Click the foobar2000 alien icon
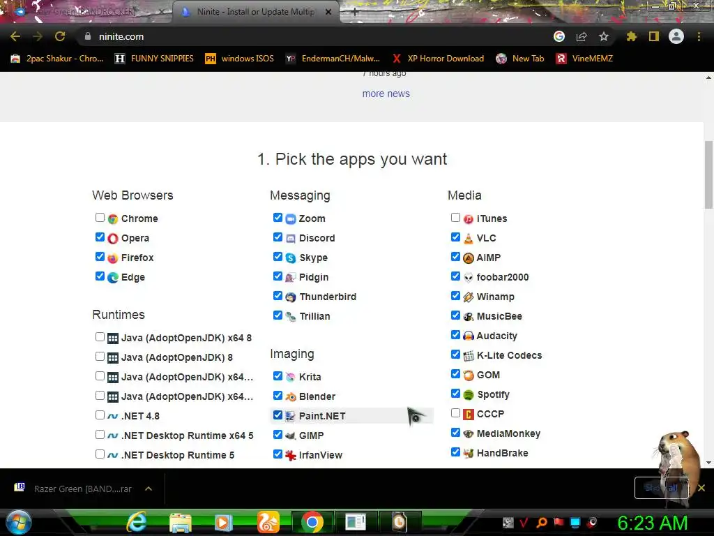The image size is (714, 536). 469,278
